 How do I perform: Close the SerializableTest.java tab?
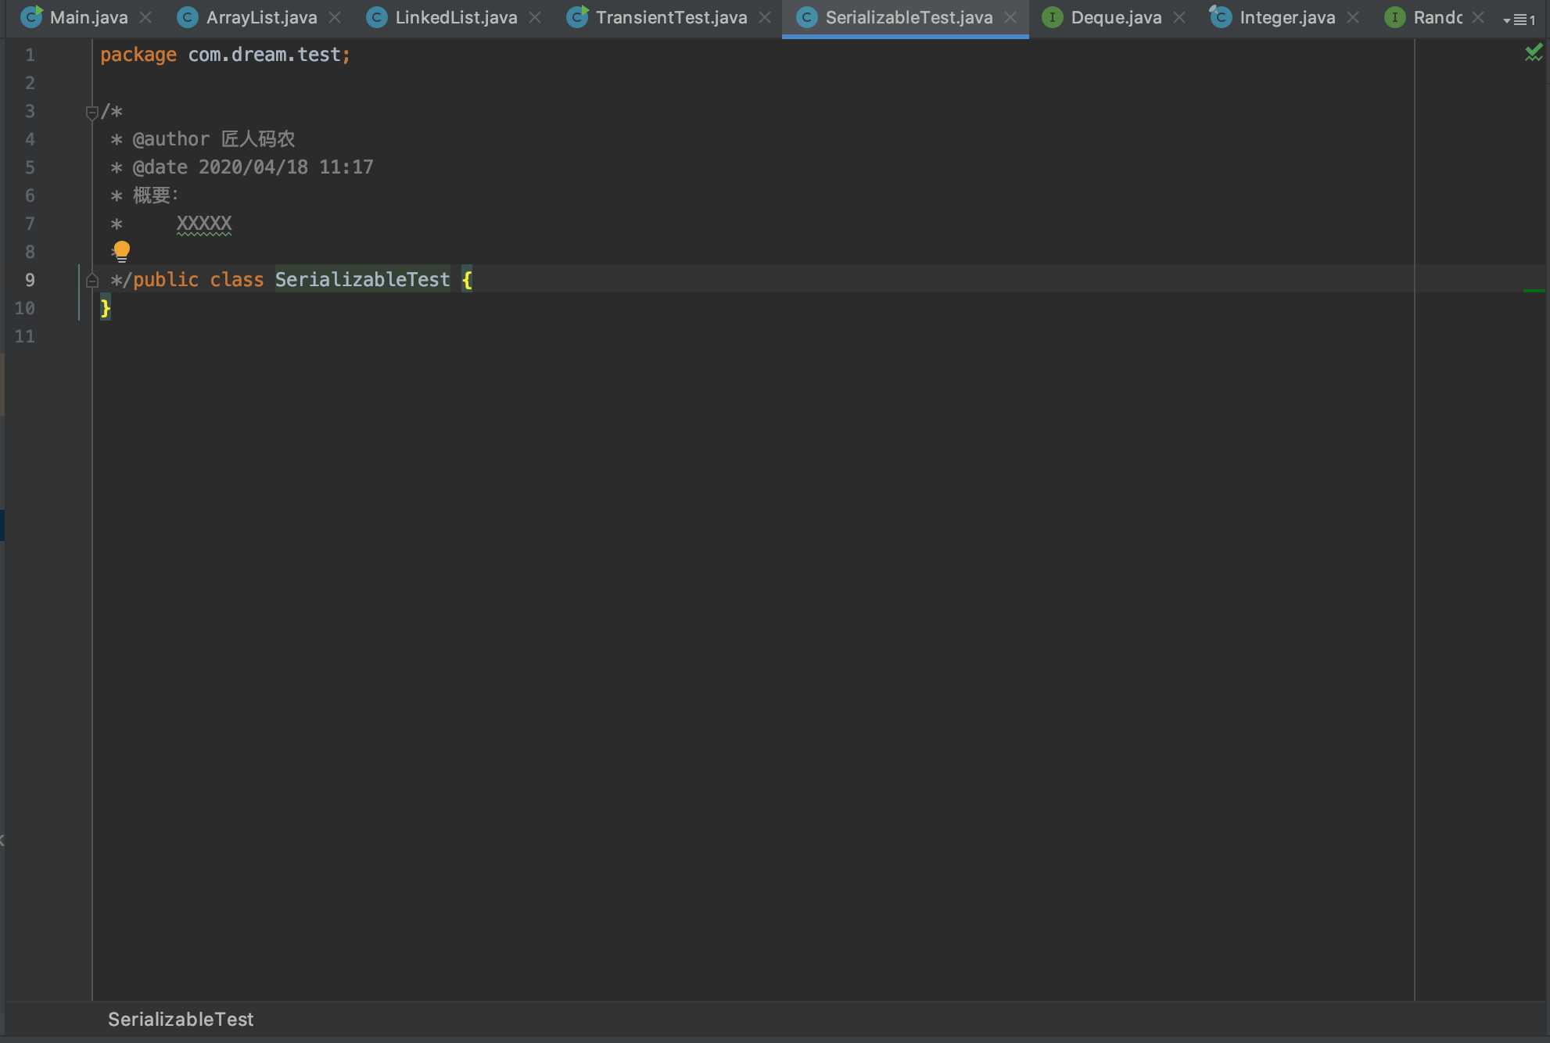(x=1010, y=17)
